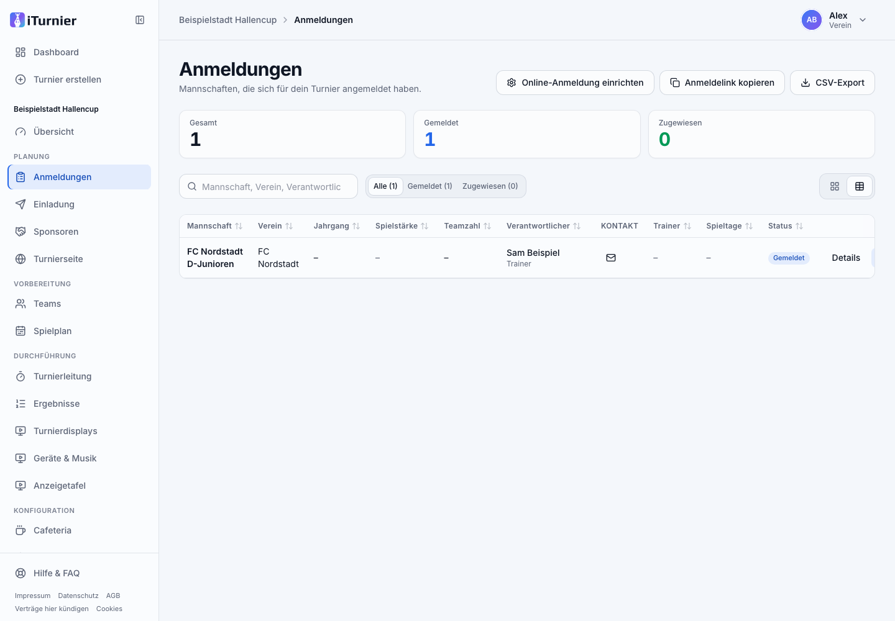Go to Anzeigetafel
Screen dimensions: 895x621
[80, 486]
